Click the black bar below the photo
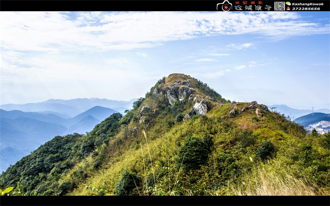Image resolution: width=330 pixels, height=206 pixels. 165,201
